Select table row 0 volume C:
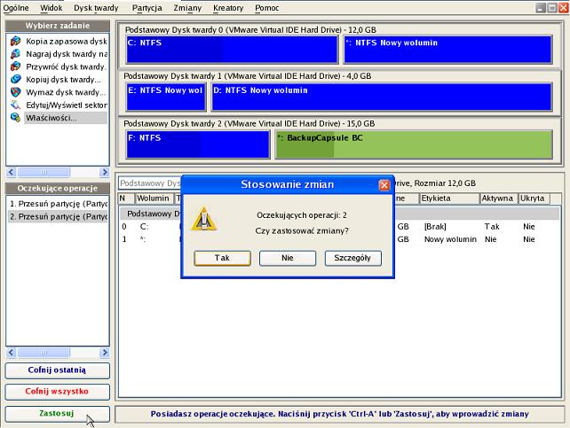This screenshot has height=428, width=570. [339, 227]
